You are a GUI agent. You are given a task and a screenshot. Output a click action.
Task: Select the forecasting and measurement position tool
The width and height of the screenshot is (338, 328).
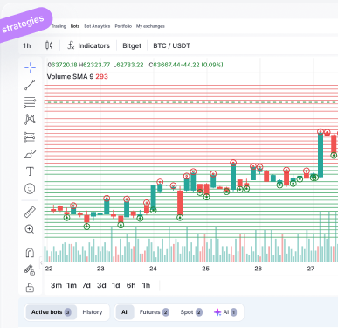[x=30, y=136]
